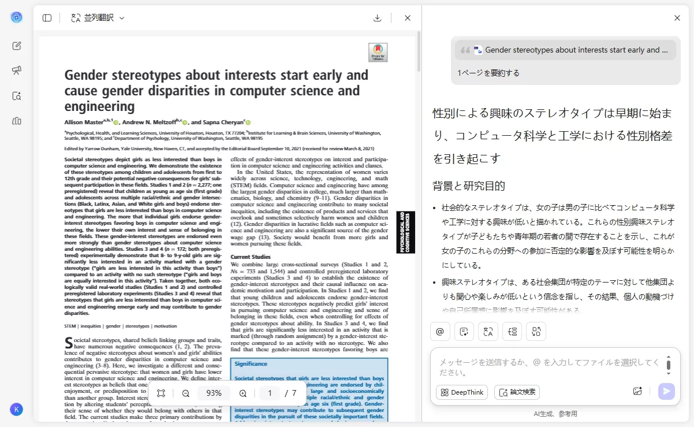This screenshot has height=427, width=694.
Task: Start a new chat via the pencil icon
Action: (17, 46)
